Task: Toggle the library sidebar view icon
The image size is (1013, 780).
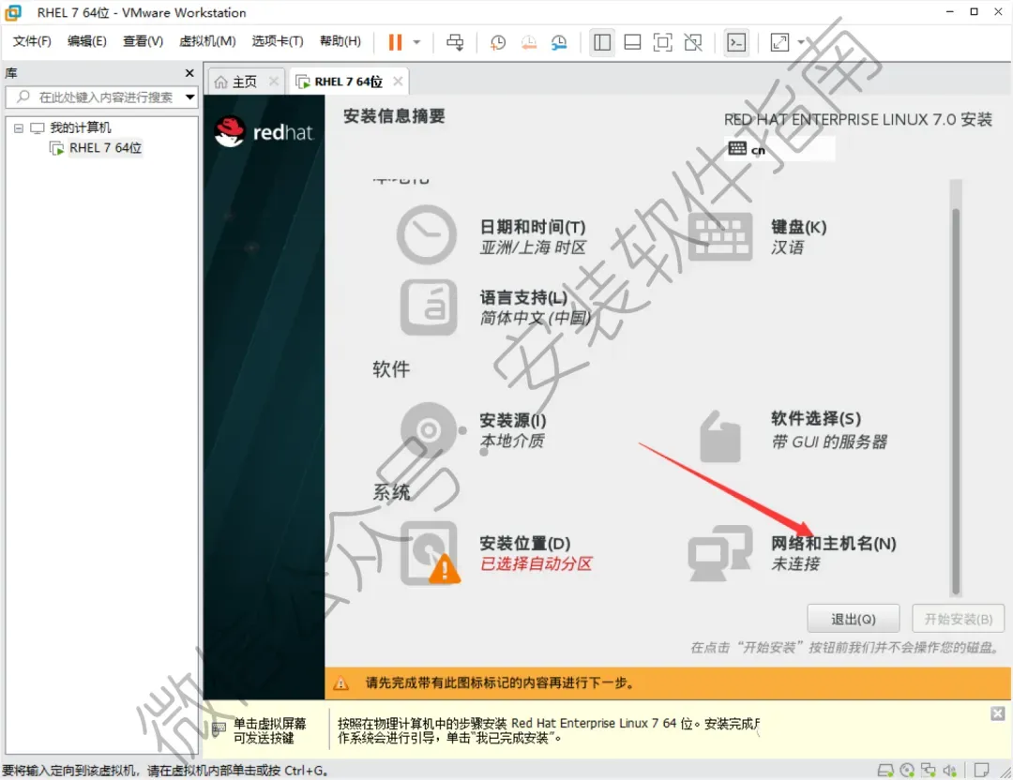Action: [602, 42]
